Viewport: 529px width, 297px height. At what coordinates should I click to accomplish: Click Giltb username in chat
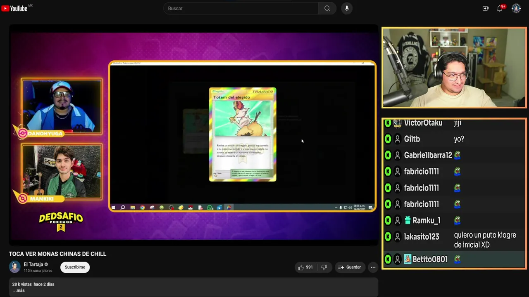tap(412, 139)
